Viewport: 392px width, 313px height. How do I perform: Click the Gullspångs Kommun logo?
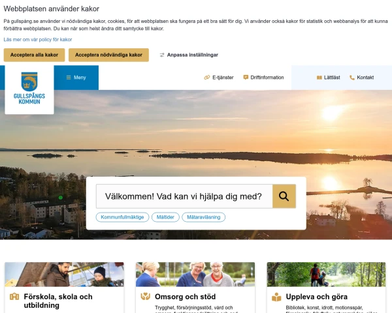(29, 88)
